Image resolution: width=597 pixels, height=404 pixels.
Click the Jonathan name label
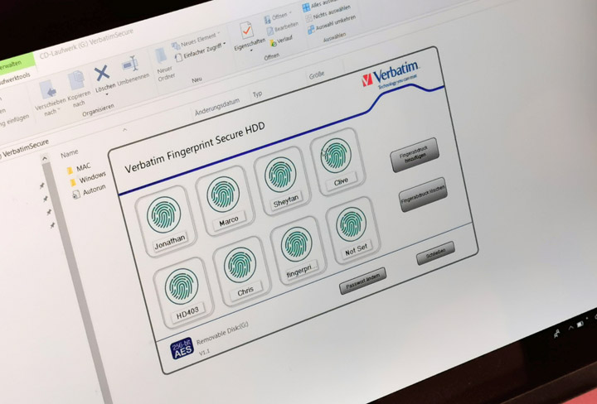[170, 242]
